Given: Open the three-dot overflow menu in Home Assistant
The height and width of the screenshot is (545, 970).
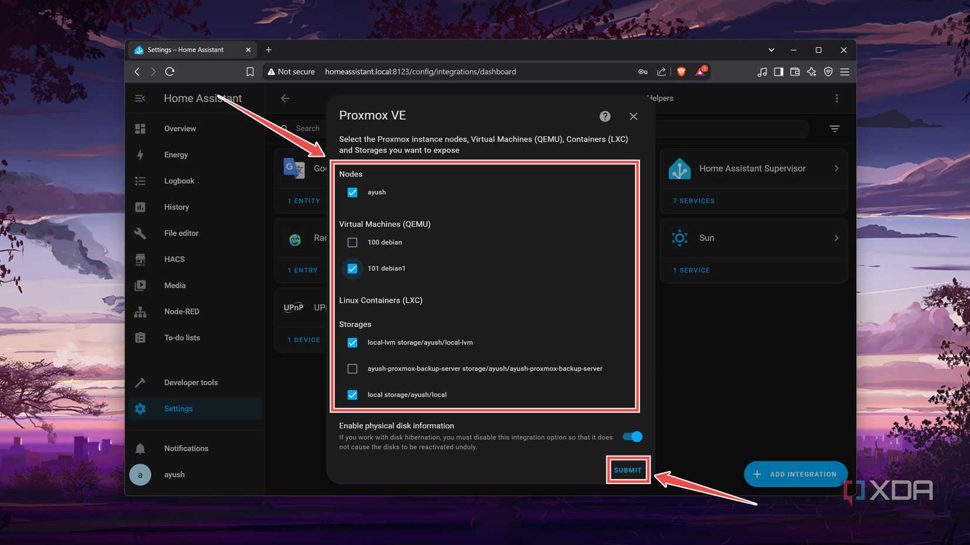Looking at the screenshot, I should [837, 98].
